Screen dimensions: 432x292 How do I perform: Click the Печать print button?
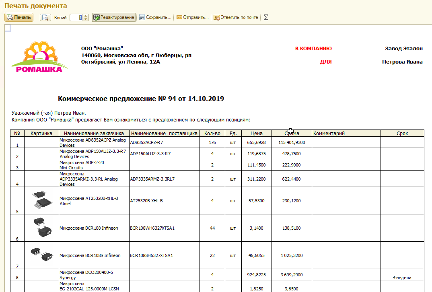tap(19, 17)
